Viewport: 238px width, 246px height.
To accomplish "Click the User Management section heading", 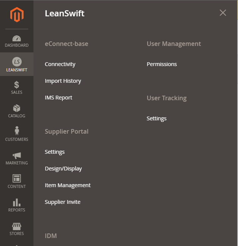I will 174,44.
